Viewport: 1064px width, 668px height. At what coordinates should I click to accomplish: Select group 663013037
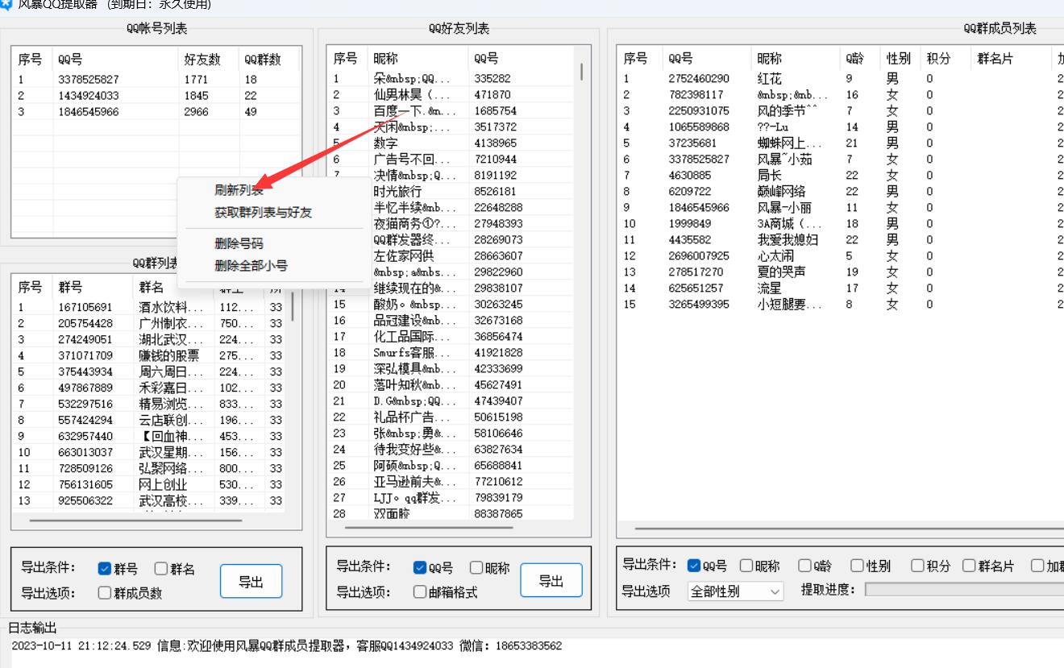tap(150, 452)
